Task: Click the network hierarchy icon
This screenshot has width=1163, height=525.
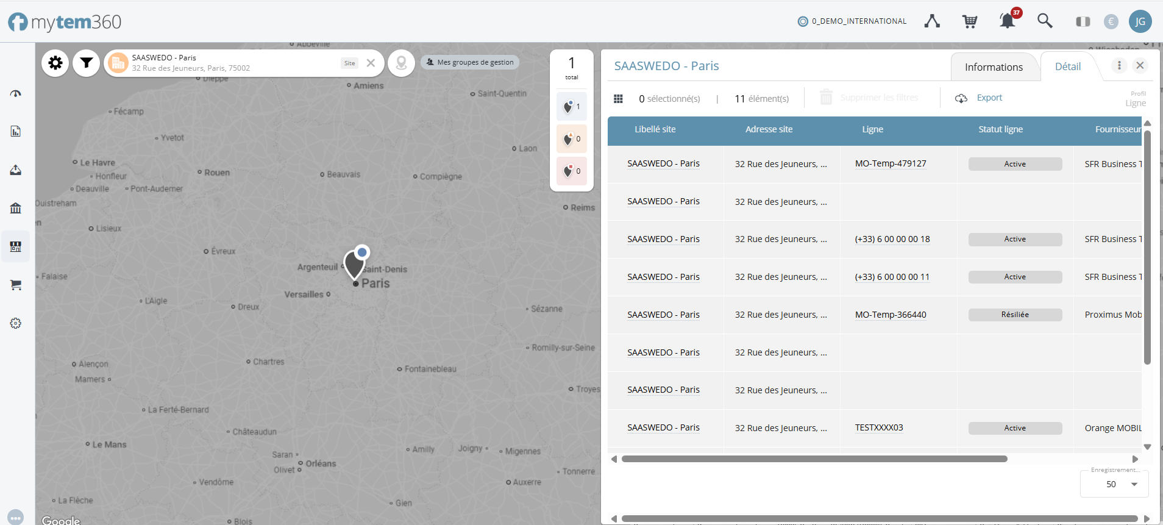Action: [931, 21]
